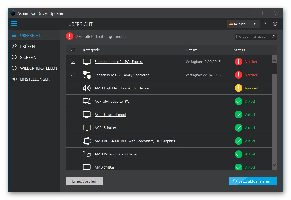Click the restore icon beside WIEDERHERSTELLEN
The height and width of the screenshot is (200, 291).
(x=14, y=68)
